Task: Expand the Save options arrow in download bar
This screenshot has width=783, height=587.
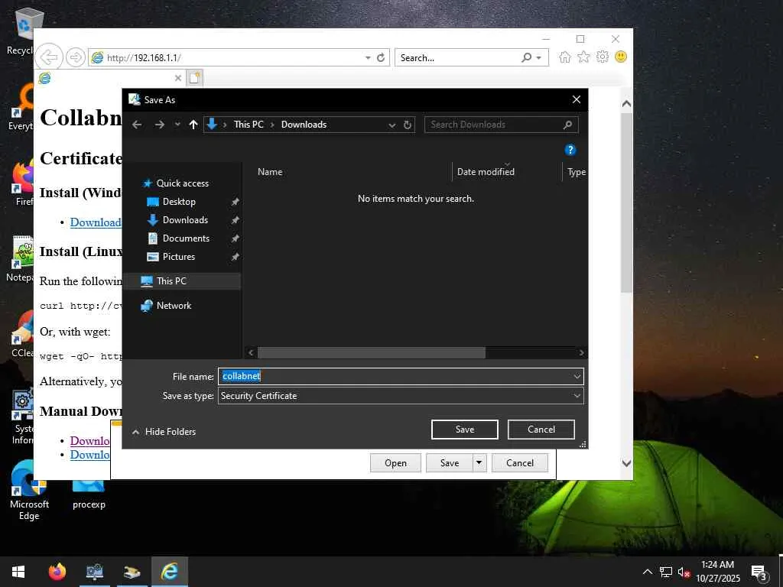Action: (x=479, y=462)
